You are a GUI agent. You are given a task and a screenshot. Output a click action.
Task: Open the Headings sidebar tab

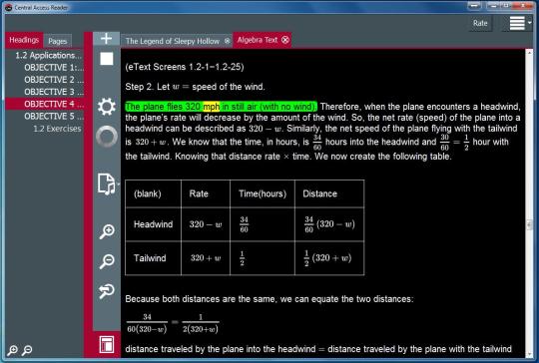[24, 40]
